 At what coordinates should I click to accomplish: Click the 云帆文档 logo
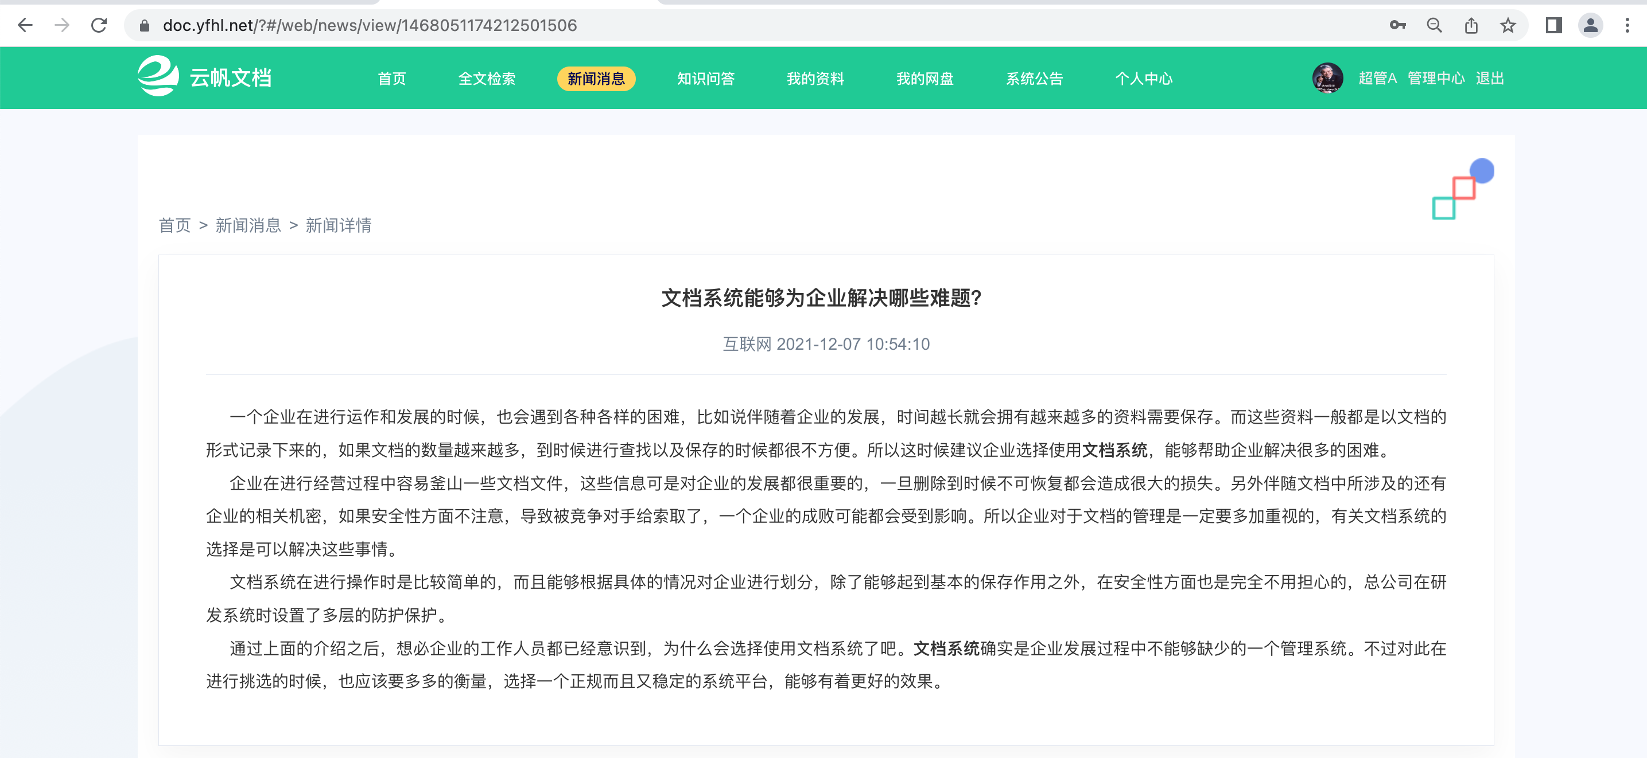pos(205,77)
